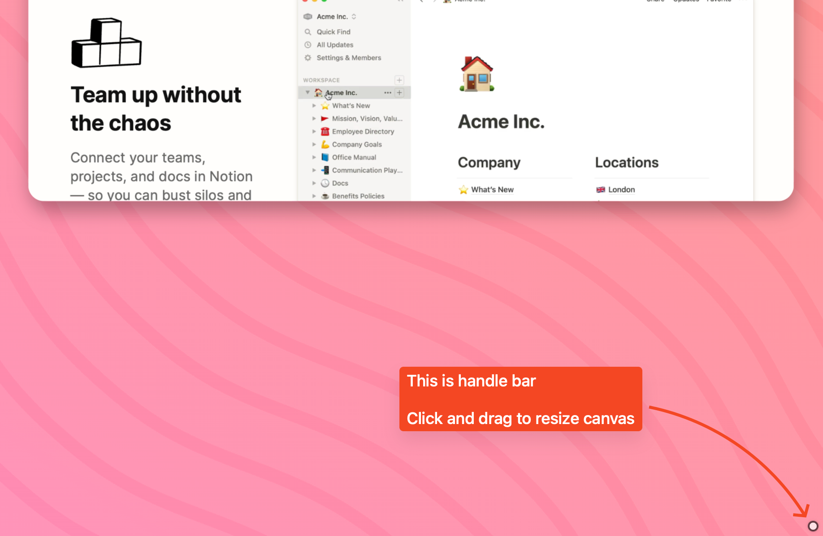The width and height of the screenshot is (823, 536).
Task: Collapse the Acme Inc. tree in the sidebar
Action: [x=308, y=93]
